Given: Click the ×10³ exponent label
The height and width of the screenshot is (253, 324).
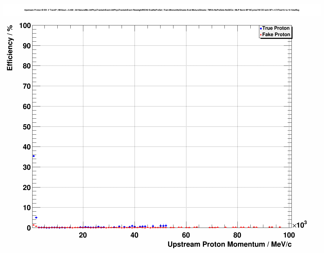Looking at the screenshot, I should click(x=300, y=225).
